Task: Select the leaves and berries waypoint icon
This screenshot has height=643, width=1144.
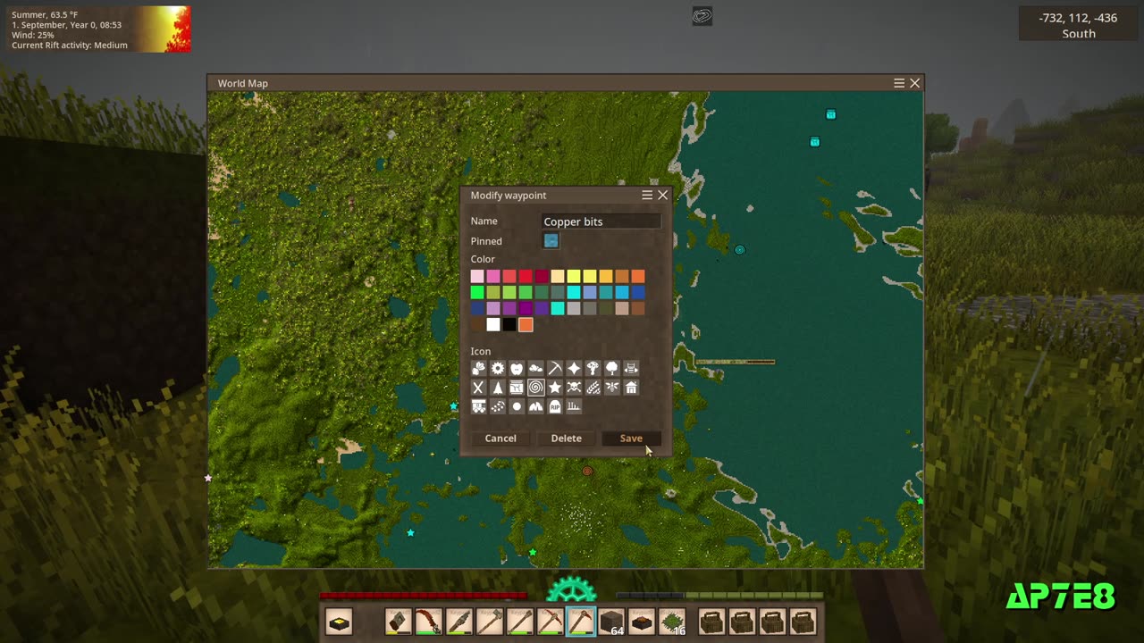Action: pyautogui.click(x=478, y=368)
